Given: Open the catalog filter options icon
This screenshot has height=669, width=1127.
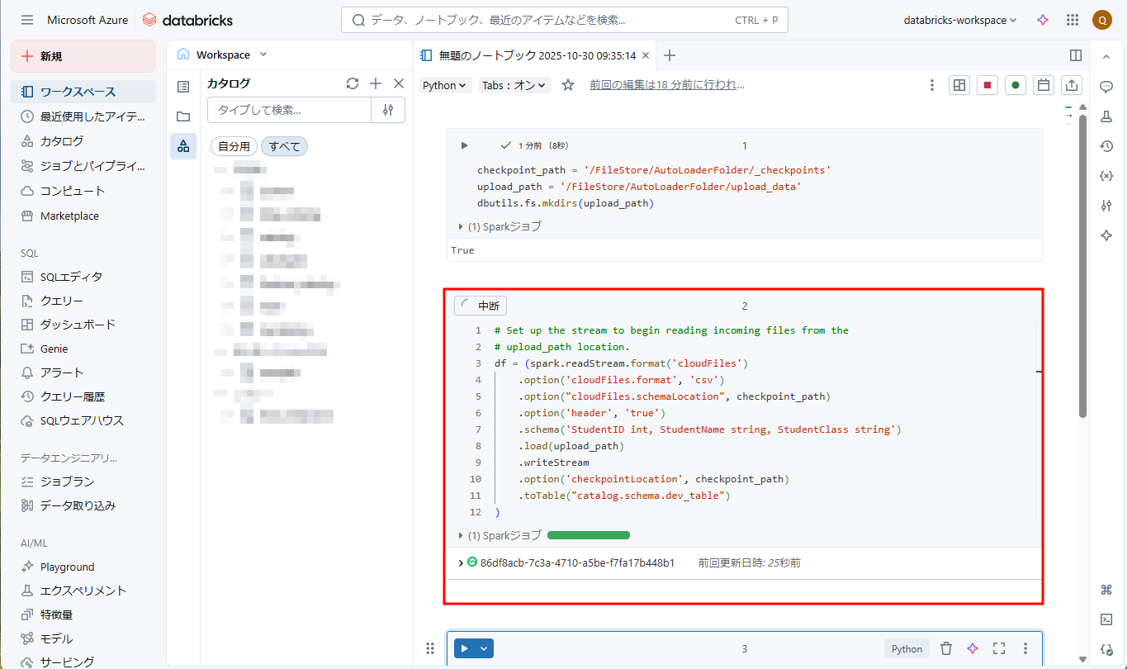Looking at the screenshot, I should [x=388, y=110].
